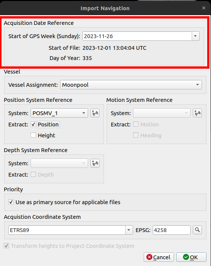Expand the ETRS89 coordinate system dropdown
Image resolution: width=211 pixels, height=266 pixels.
129,230
